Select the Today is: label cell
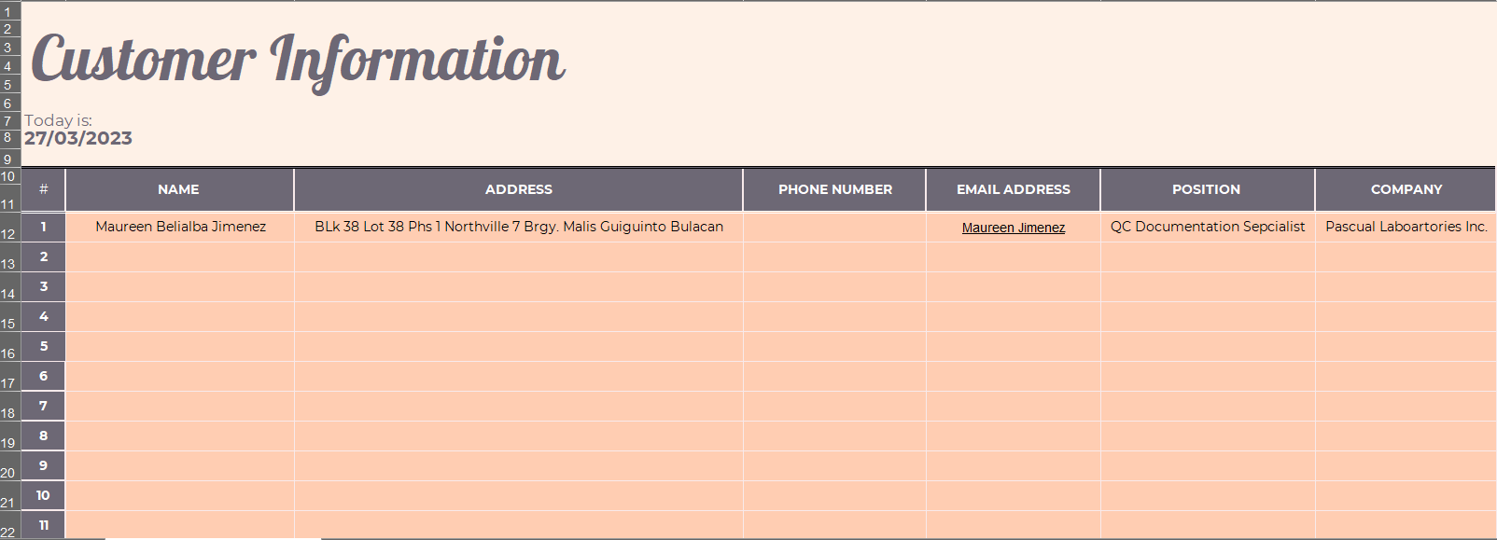The height and width of the screenshot is (540, 1497). coord(58,120)
